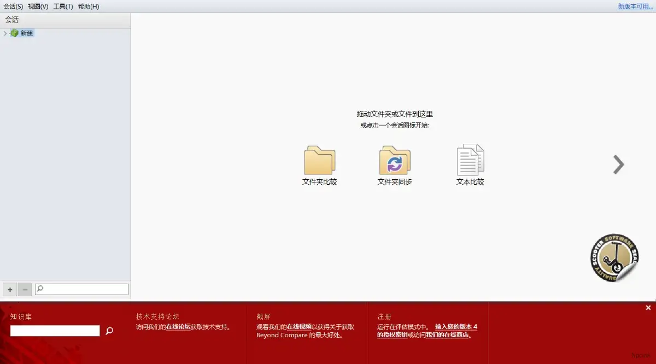
Task: Expand the 新建 tree node
Action: click(4, 33)
